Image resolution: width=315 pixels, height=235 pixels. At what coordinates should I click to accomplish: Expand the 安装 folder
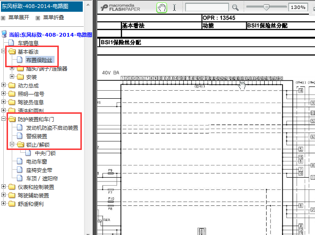coord(12,76)
